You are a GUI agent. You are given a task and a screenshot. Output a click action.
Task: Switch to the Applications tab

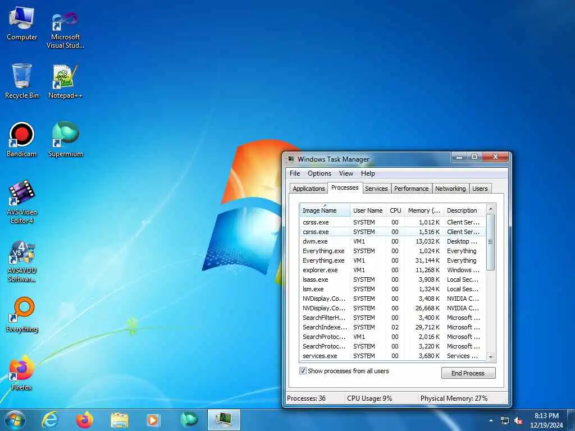[x=309, y=189]
